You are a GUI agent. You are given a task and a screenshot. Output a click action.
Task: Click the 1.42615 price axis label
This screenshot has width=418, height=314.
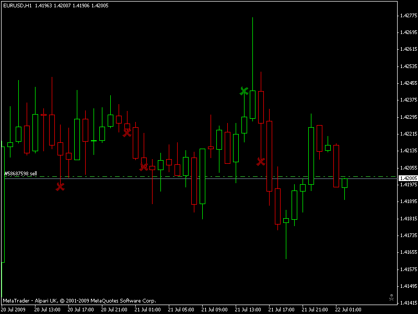[409, 49]
